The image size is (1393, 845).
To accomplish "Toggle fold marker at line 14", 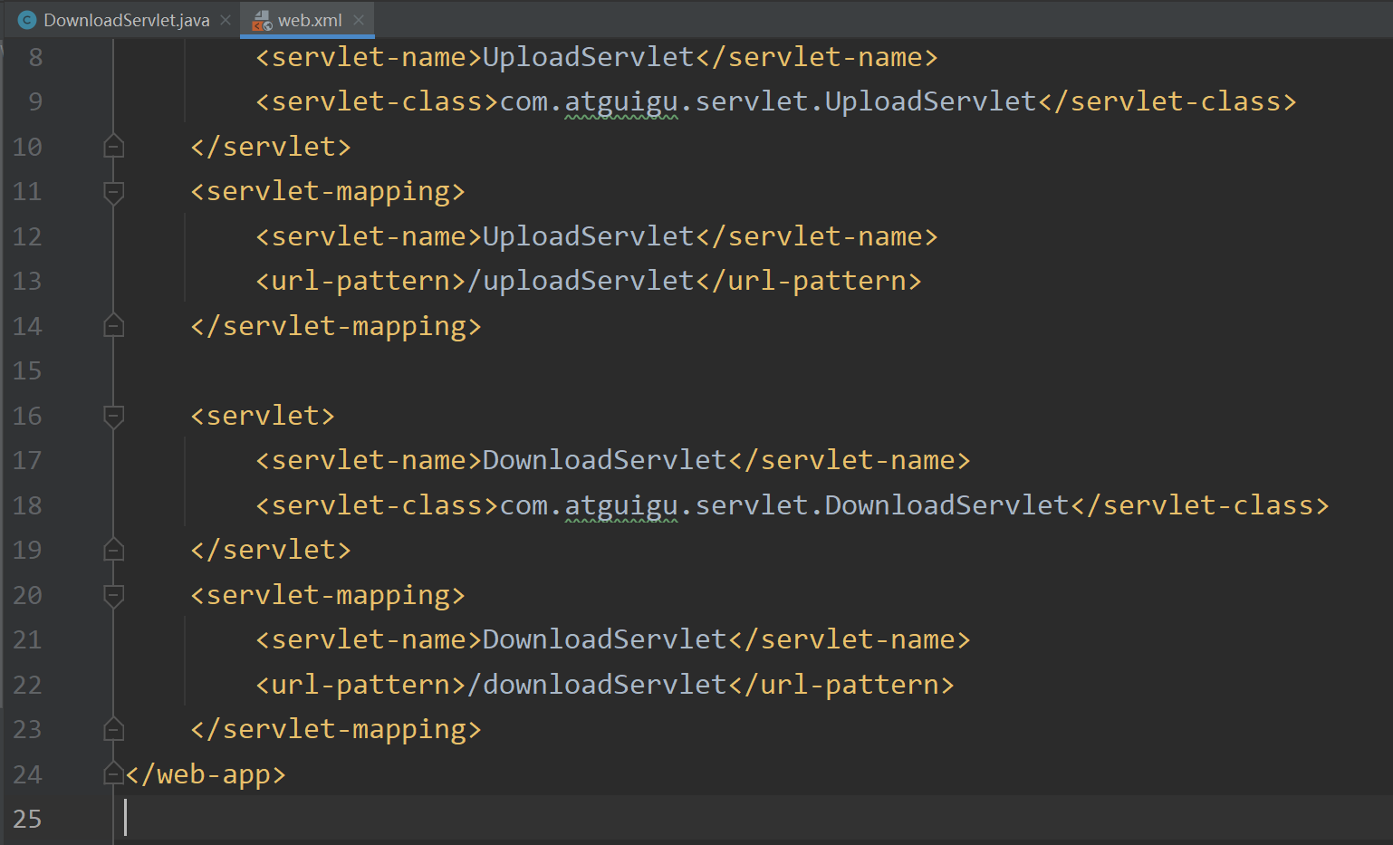I will (113, 325).
